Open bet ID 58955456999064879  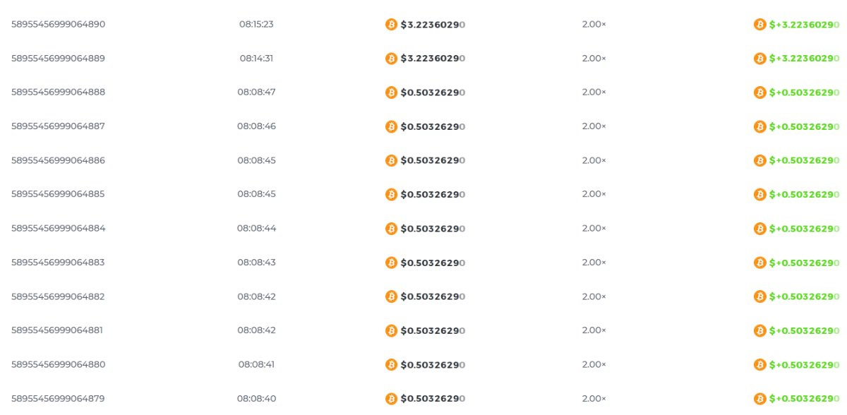58,399
